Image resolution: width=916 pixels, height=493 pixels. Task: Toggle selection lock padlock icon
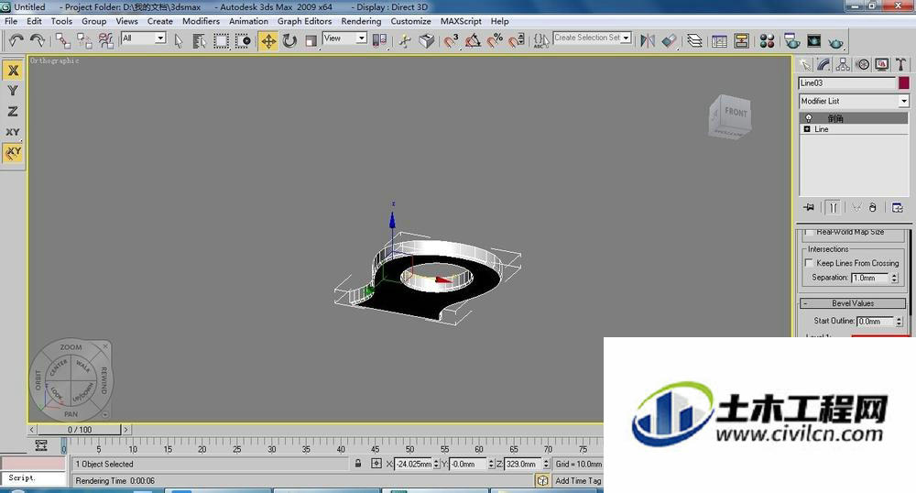click(357, 463)
